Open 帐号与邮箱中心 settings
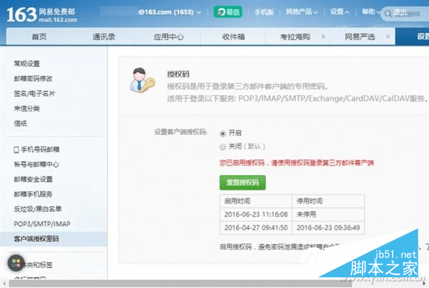The height and width of the screenshot is (288, 429). click(36, 165)
